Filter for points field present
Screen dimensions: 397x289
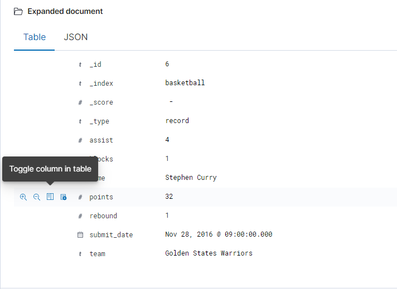[x=64, y=197]
